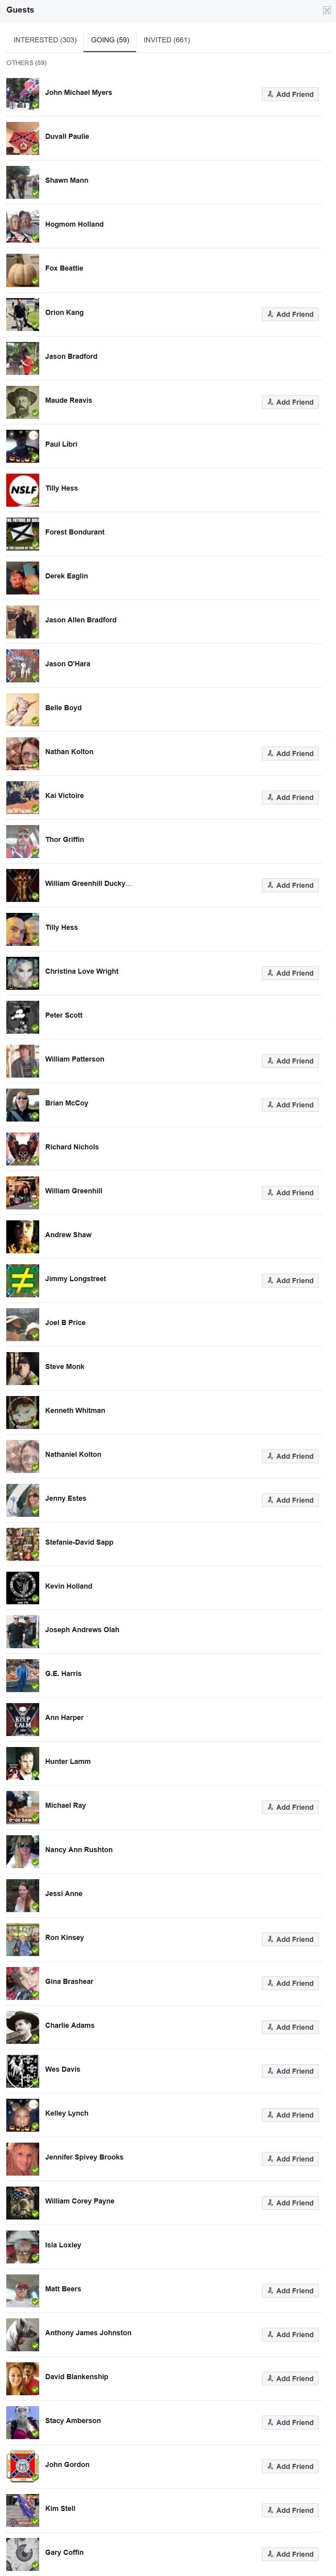Add Gary Coffin as friend
Screen dimensions: 336x2576
[290, 2554]
